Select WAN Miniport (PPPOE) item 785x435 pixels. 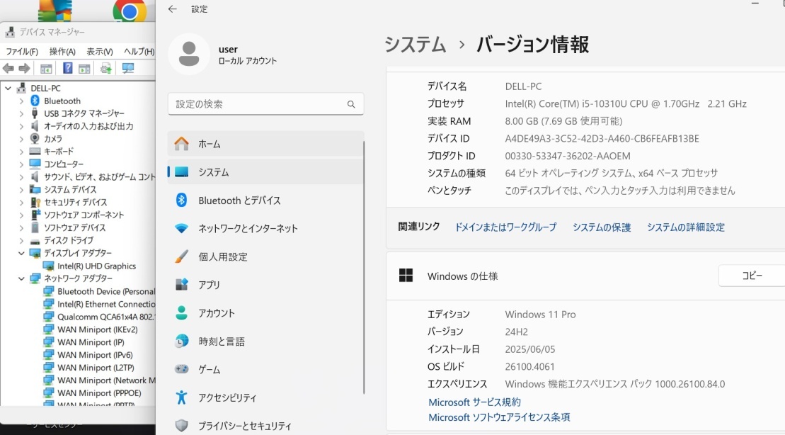[99, 393]
